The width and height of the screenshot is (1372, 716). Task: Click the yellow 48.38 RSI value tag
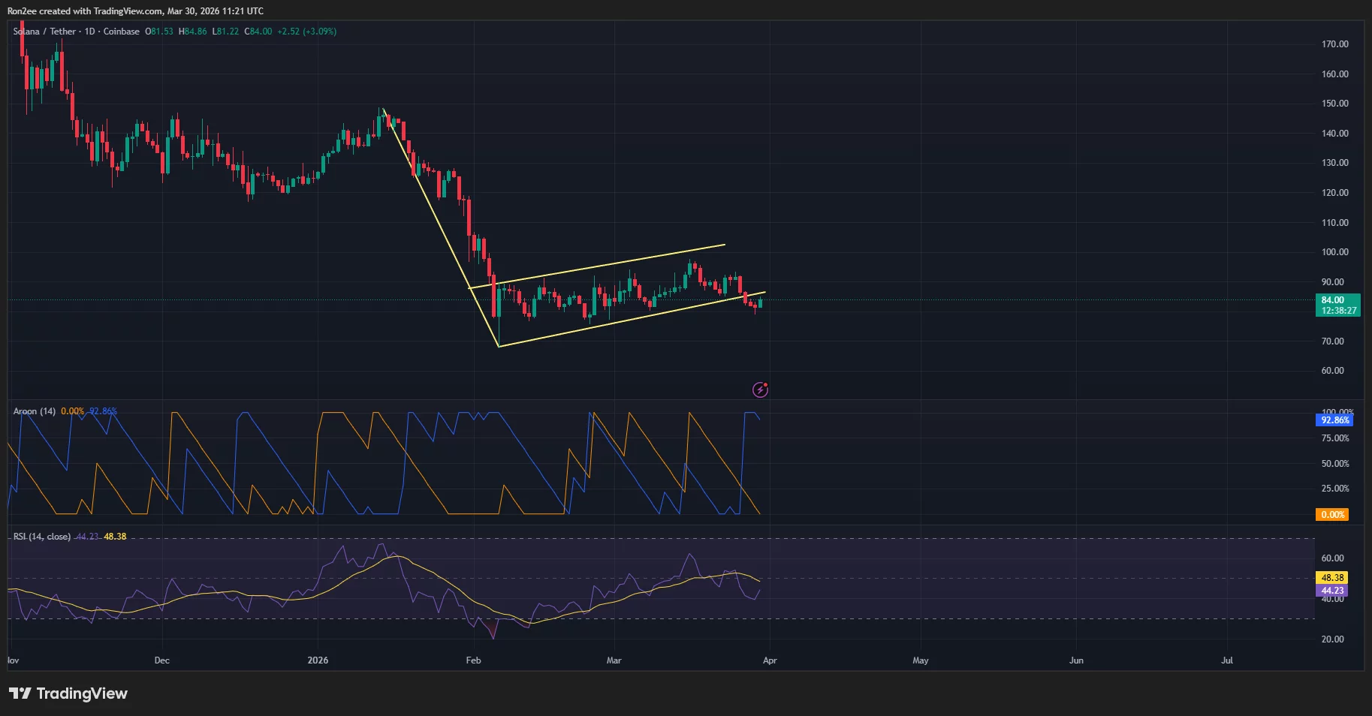point(1331,577)
